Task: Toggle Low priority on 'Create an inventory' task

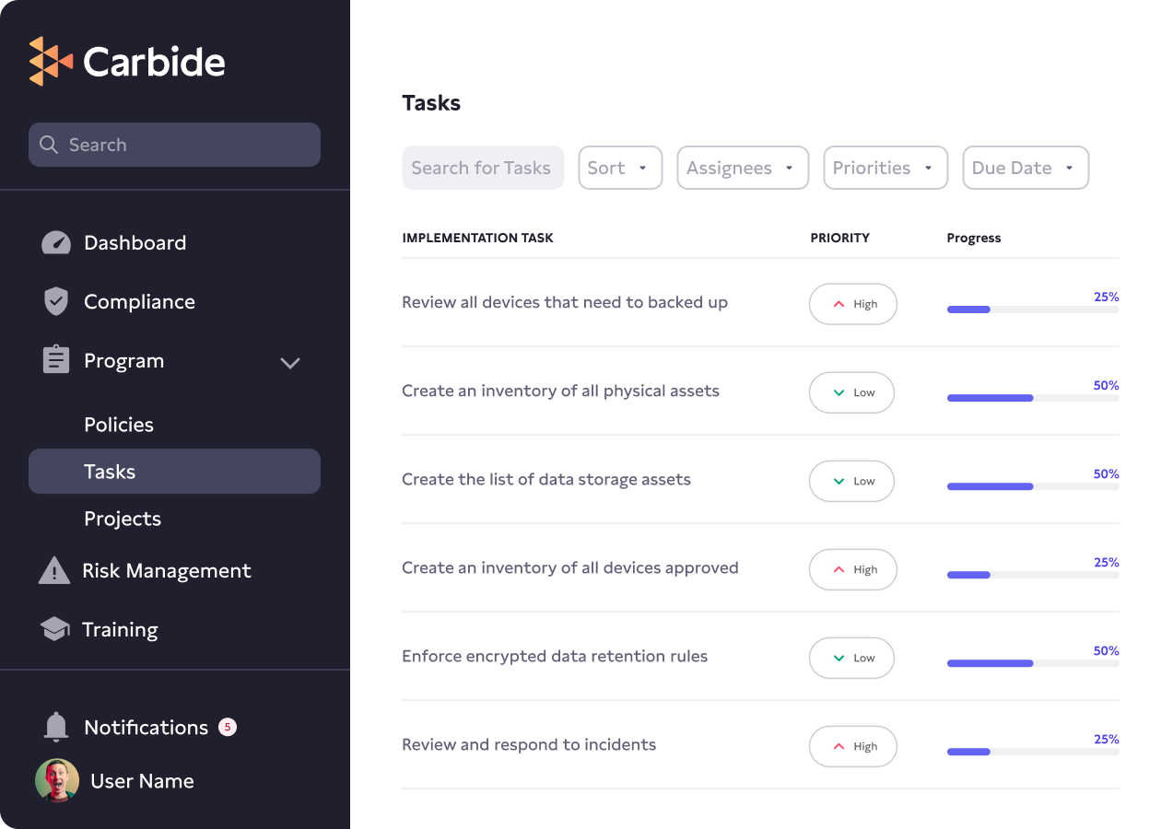Action: click(851, 392)
